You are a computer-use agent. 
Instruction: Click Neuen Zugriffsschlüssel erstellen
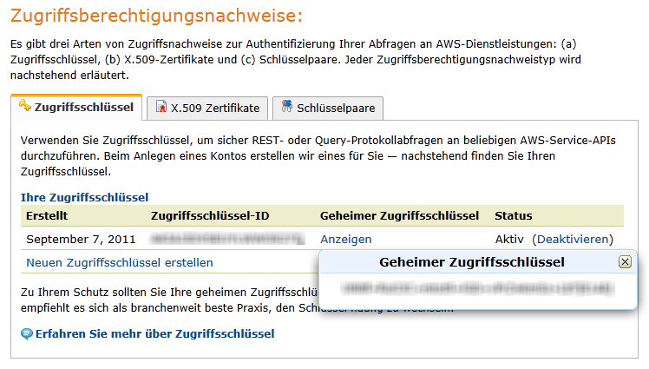tap(120, 262)
